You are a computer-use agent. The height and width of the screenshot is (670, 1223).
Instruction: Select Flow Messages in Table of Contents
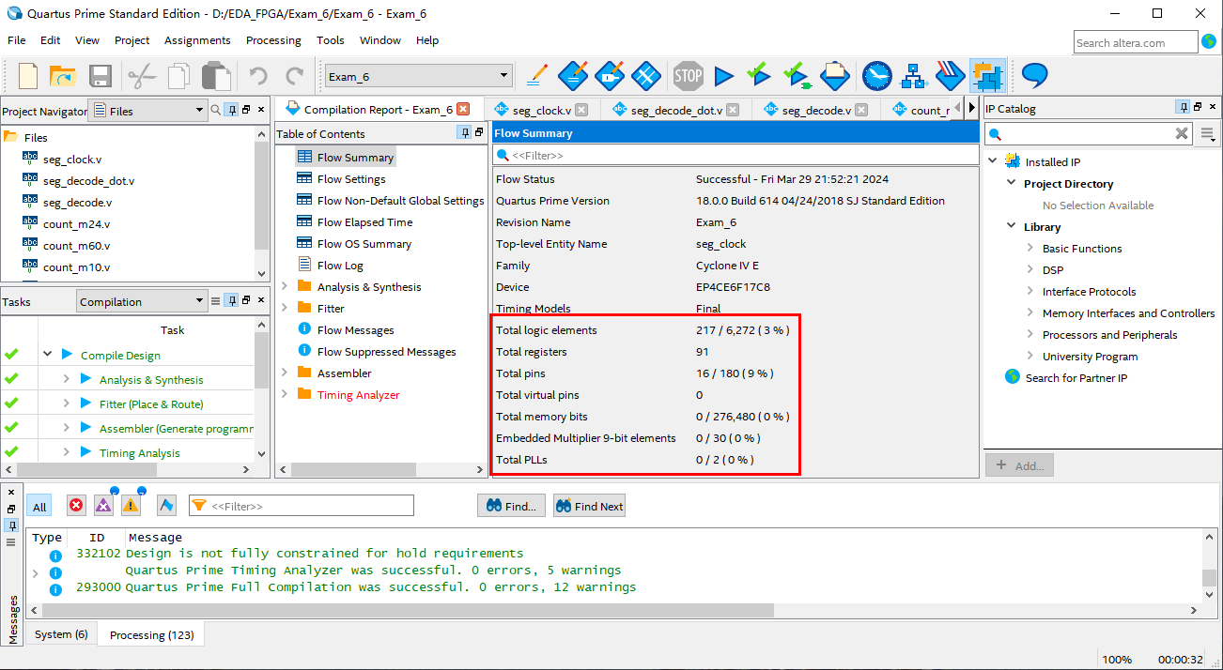[355, 329]
